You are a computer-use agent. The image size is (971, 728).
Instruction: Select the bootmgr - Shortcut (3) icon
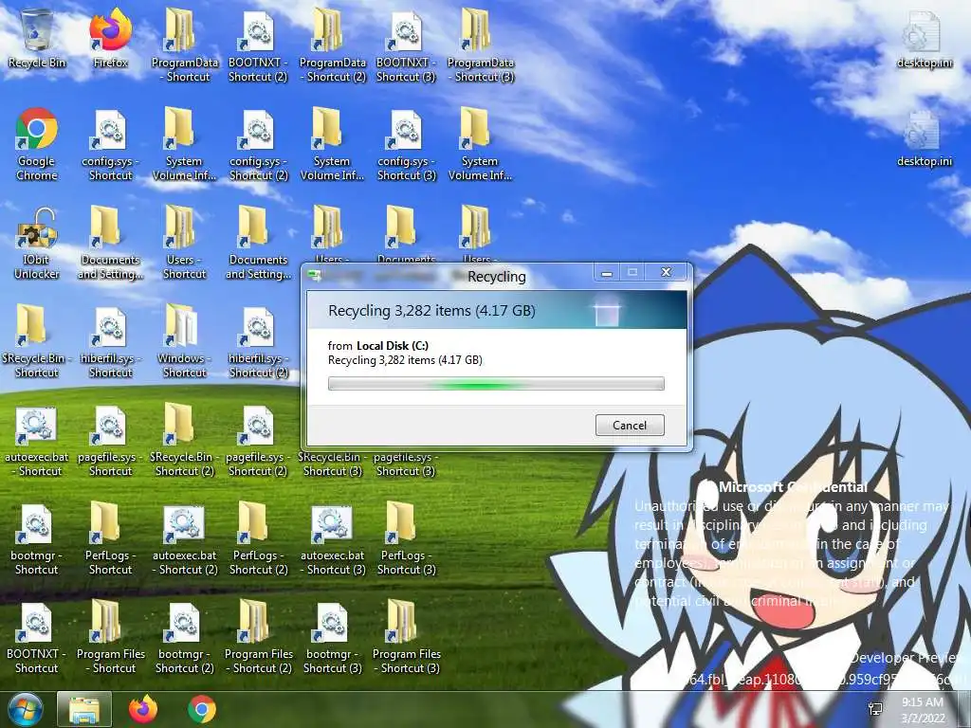(x=333, y=638)
